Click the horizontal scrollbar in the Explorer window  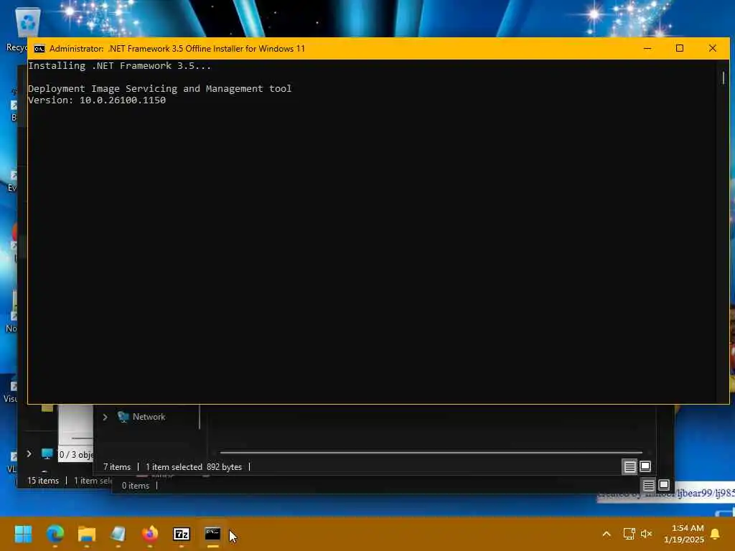click(431, 453)
